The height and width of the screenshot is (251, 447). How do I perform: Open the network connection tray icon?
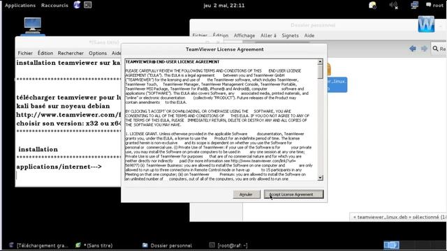414,5
